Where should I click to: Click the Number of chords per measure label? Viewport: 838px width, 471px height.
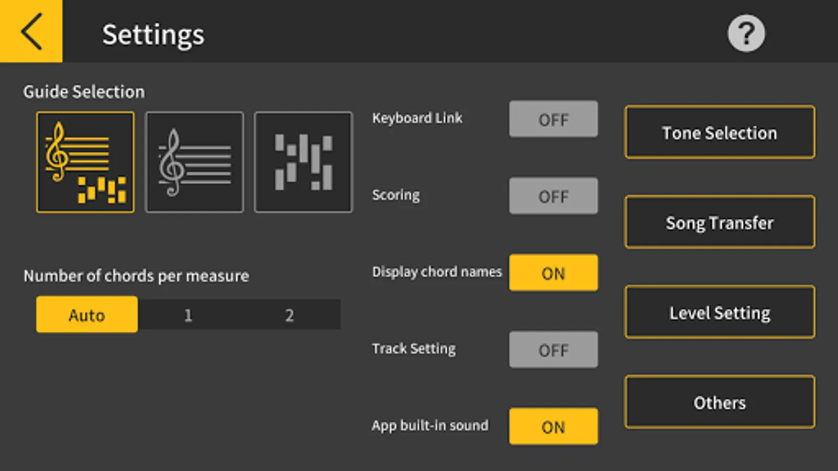point(136,276)
